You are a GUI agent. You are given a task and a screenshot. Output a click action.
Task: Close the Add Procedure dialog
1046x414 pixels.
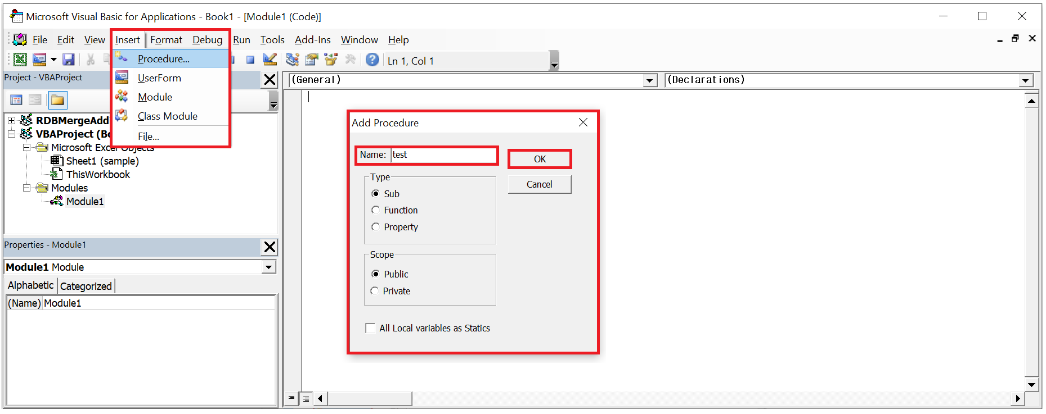pyautogui.click(x=583, y=122)
